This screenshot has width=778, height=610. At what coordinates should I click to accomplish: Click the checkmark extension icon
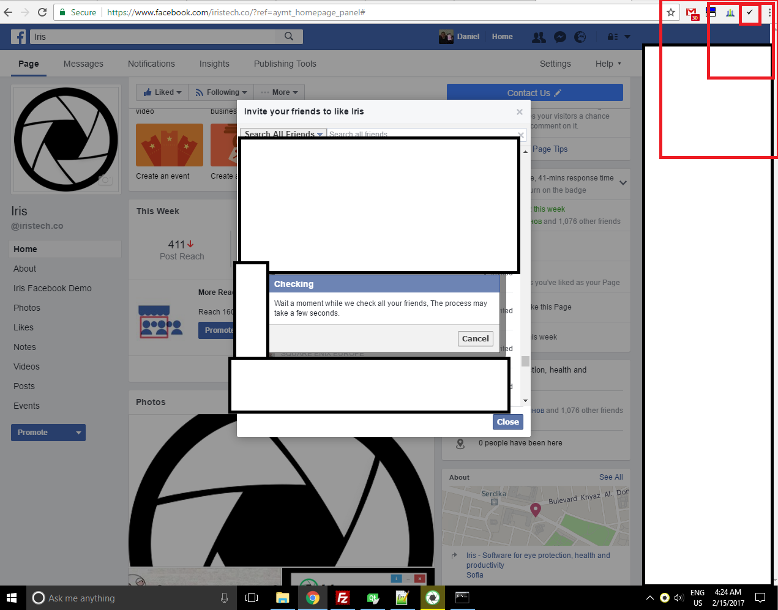point(749,12)
